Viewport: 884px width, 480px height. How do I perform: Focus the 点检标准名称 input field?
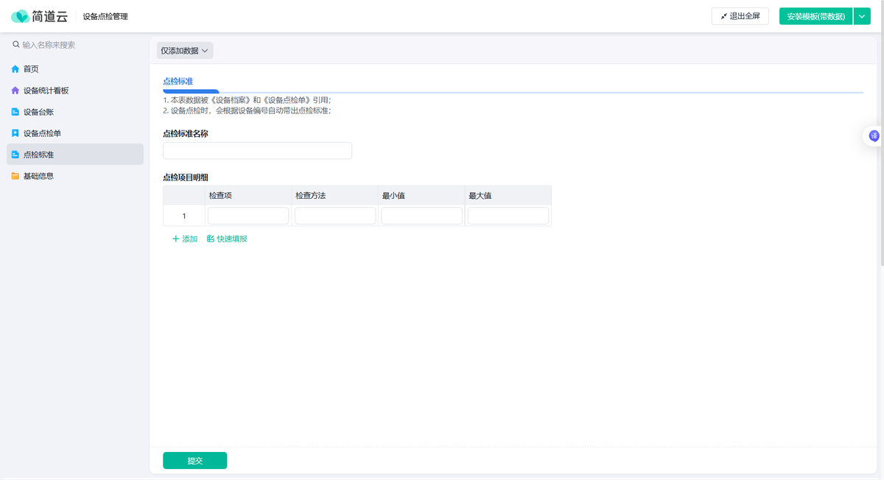(x=257, y=151)
